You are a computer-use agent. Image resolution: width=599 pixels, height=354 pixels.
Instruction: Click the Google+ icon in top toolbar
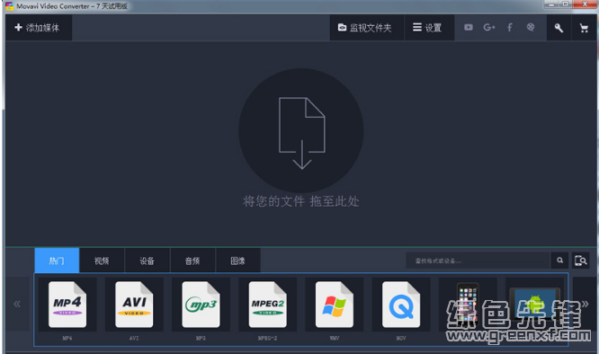point(489,28)
